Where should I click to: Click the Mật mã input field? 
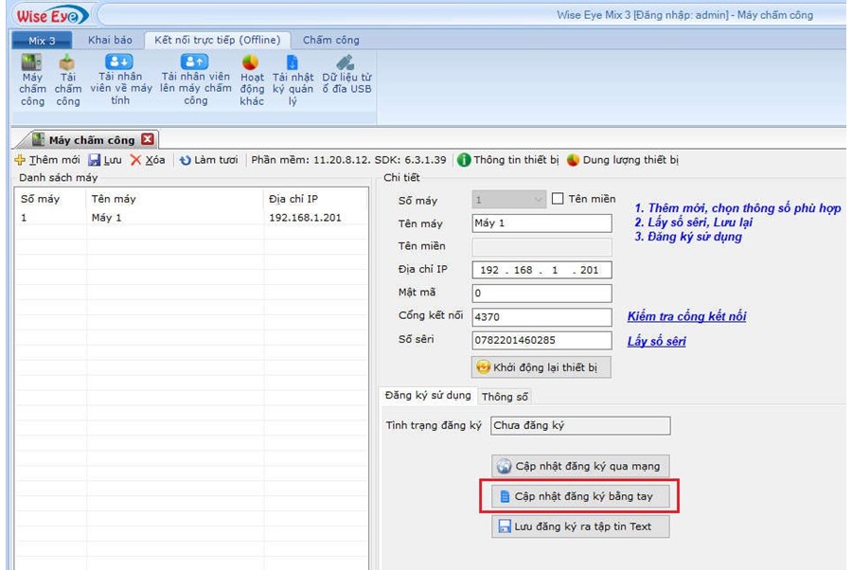541,294
